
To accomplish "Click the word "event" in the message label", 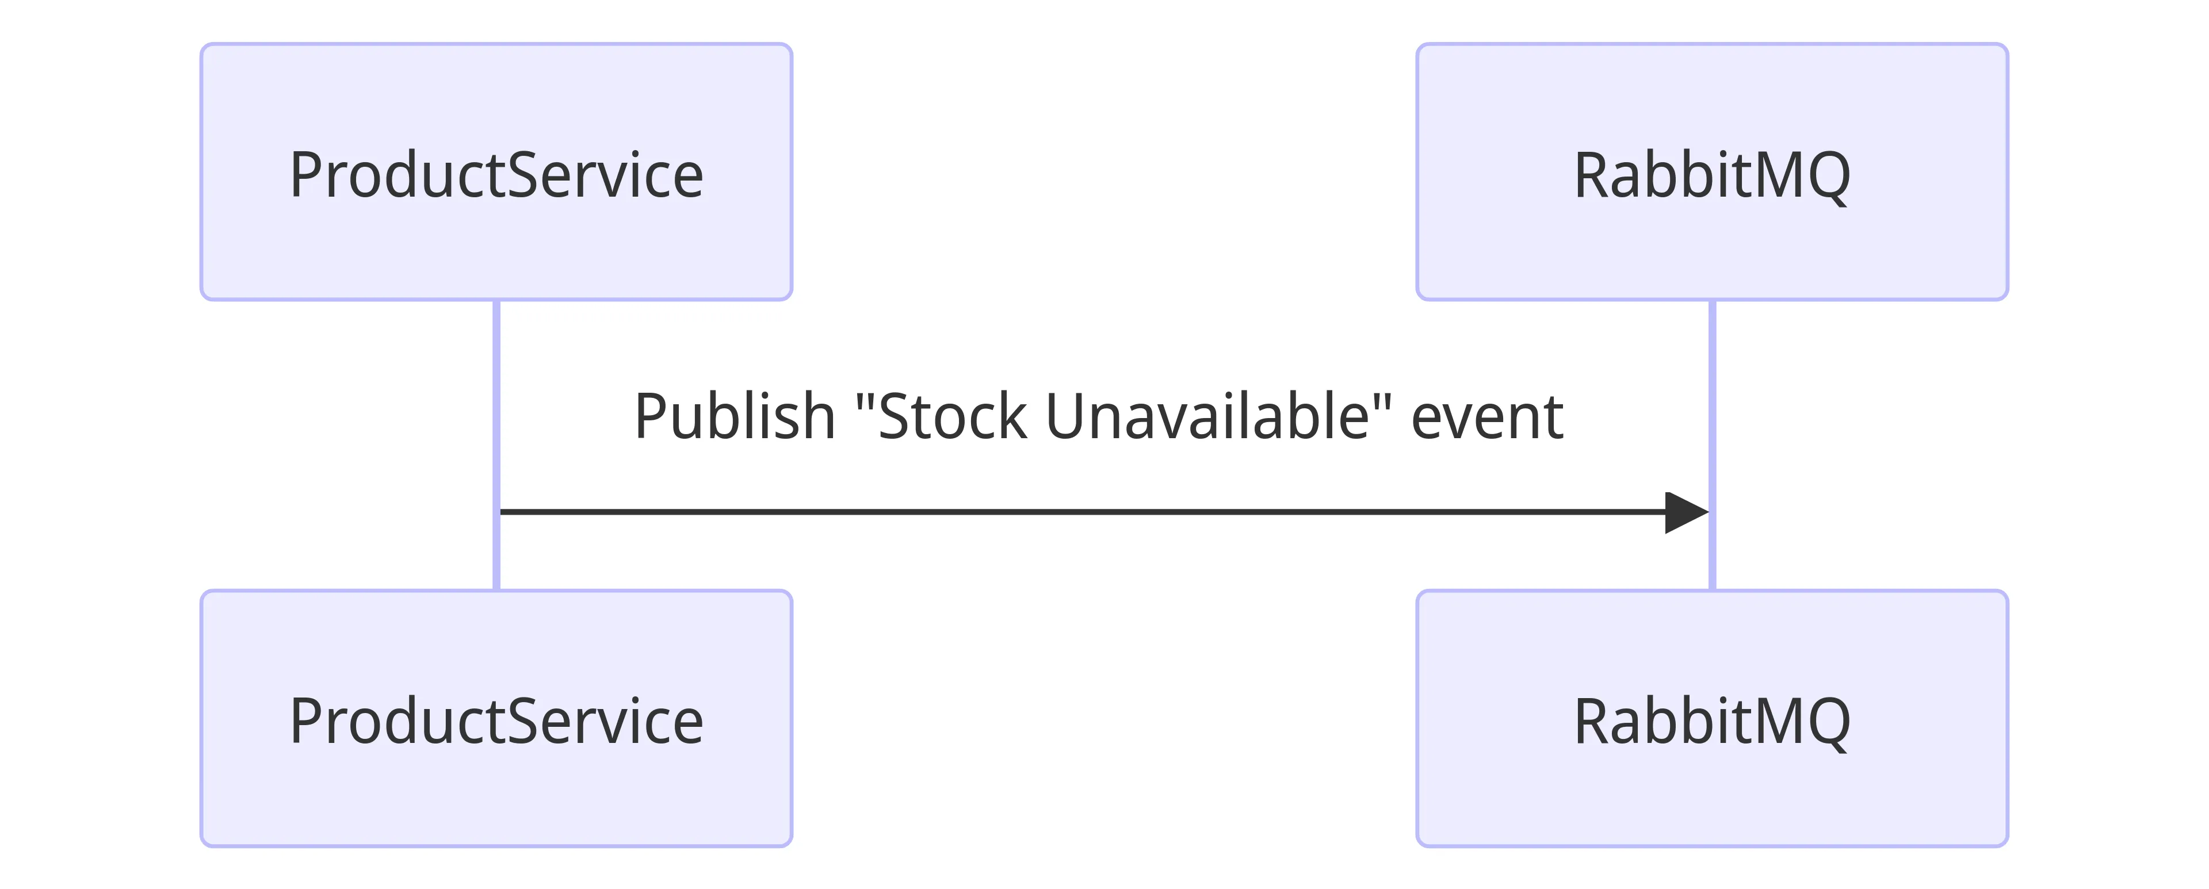I will coord(1487,417).
